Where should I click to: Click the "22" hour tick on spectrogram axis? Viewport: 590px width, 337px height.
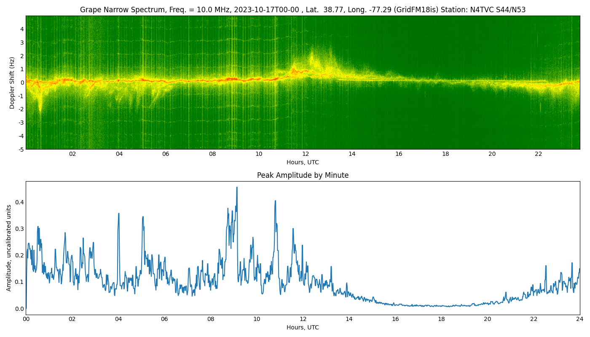539,154
